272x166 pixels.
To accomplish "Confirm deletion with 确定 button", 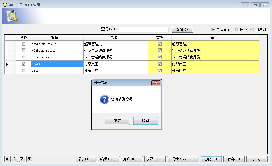I will (117, 121).
